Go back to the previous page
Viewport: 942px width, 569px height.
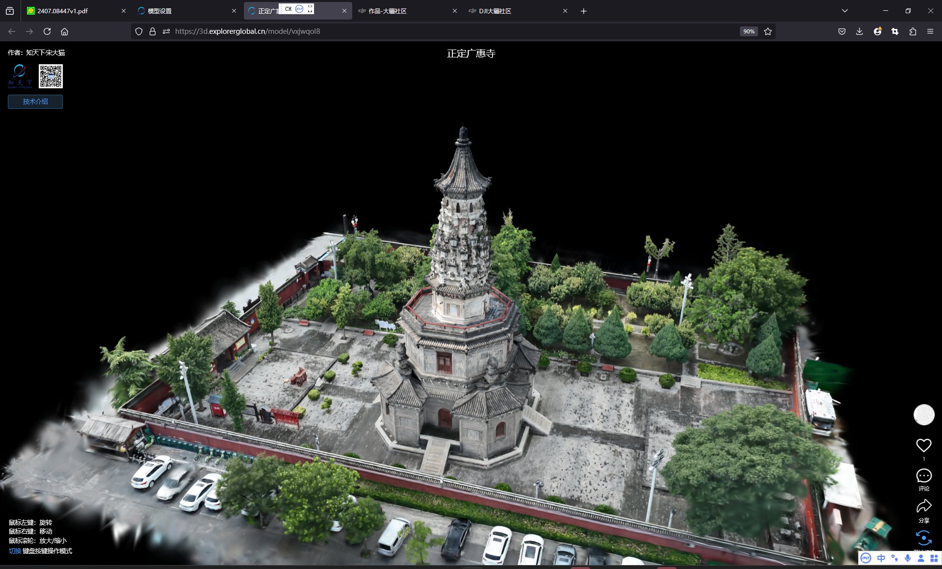coord(12,31)
